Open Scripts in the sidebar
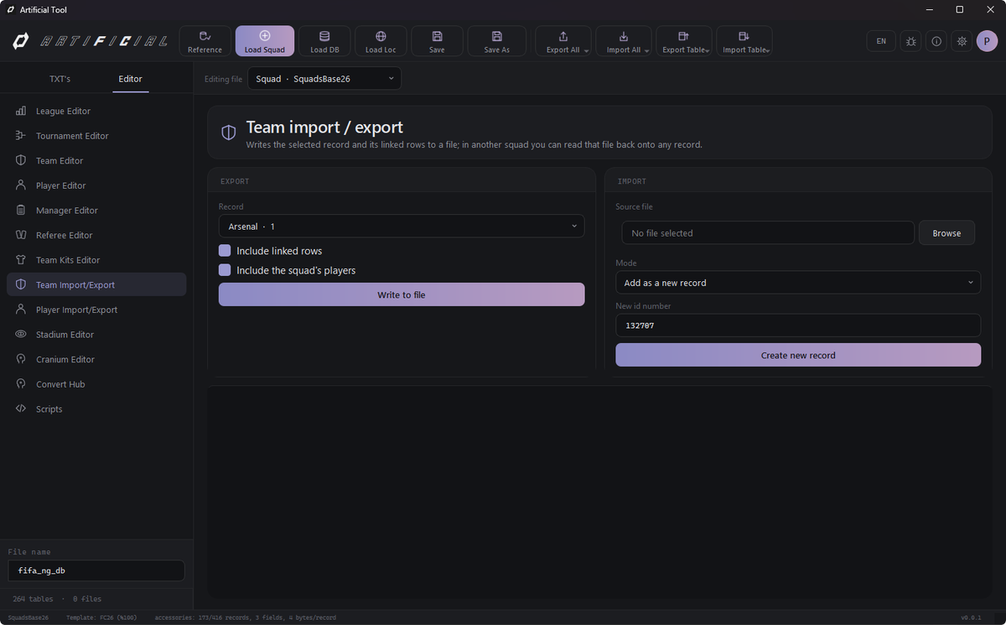 pyautogui.click(x=96, y=409)
